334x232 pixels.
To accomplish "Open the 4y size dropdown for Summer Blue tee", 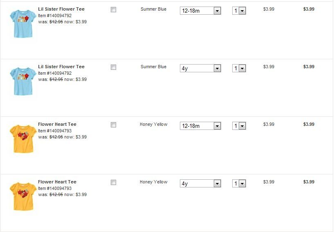I will [x=200, y=69].
